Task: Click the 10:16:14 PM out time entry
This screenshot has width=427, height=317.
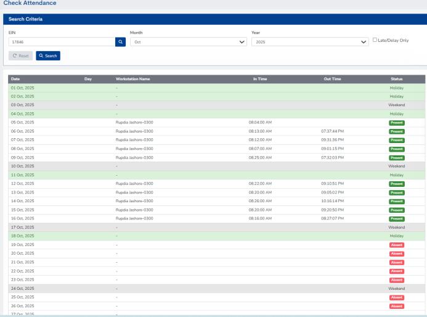Action: tap(332, 201)
